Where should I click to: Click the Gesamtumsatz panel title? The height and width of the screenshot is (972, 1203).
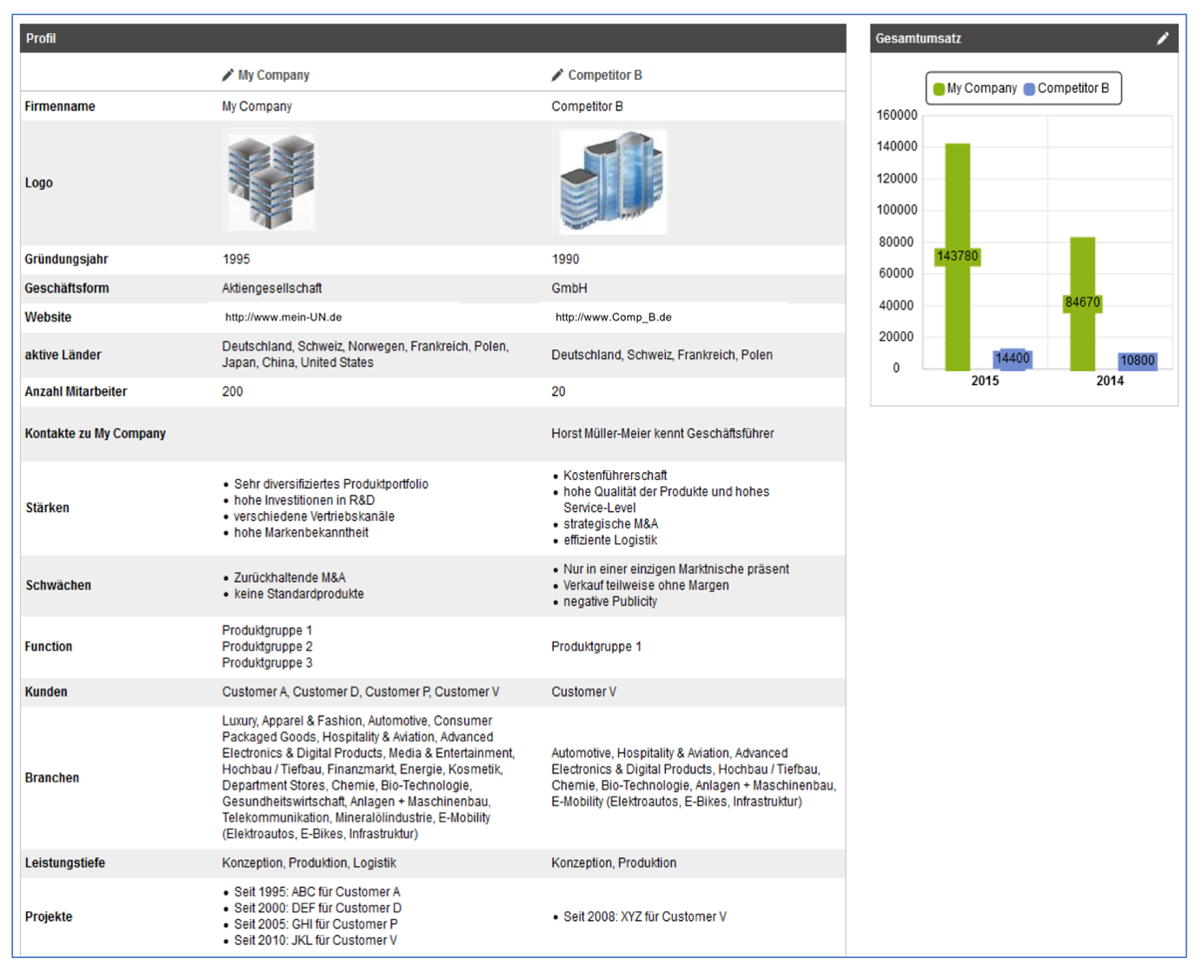(x=918, y=38)
